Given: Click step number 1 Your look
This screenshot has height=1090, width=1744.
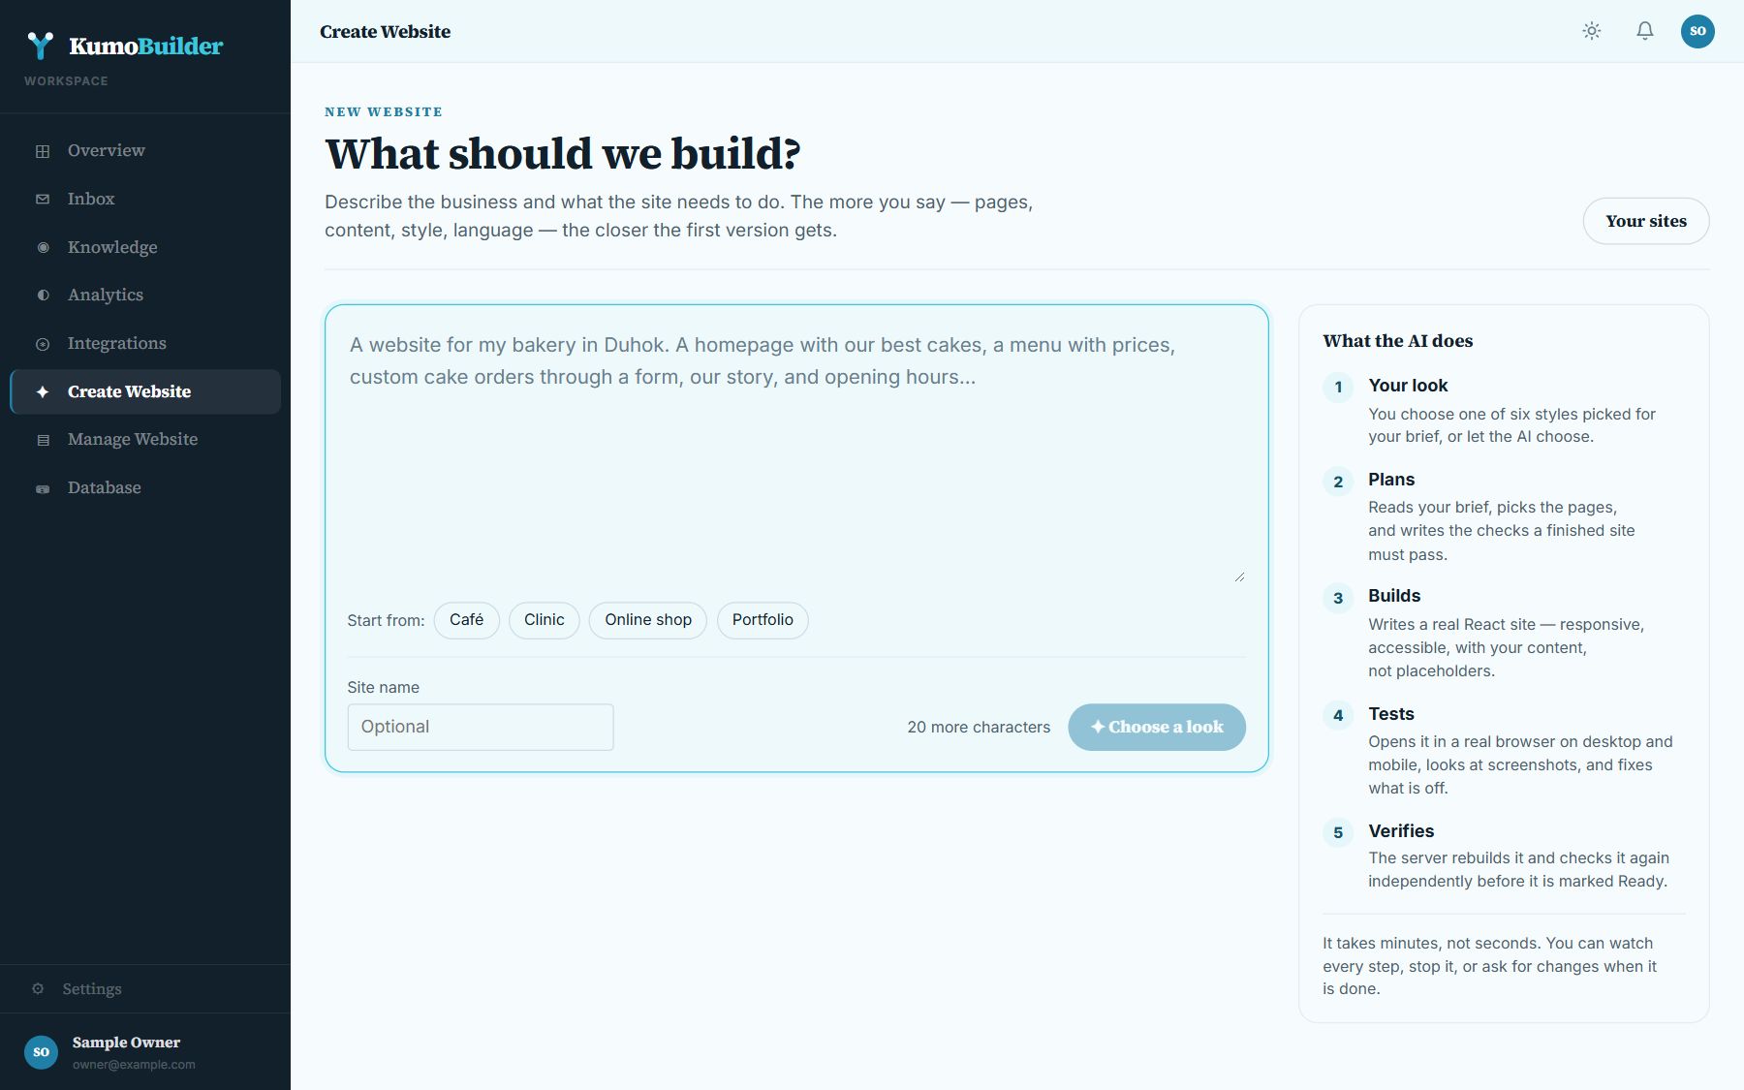Looking at the screenshot, I should 1338,388.
